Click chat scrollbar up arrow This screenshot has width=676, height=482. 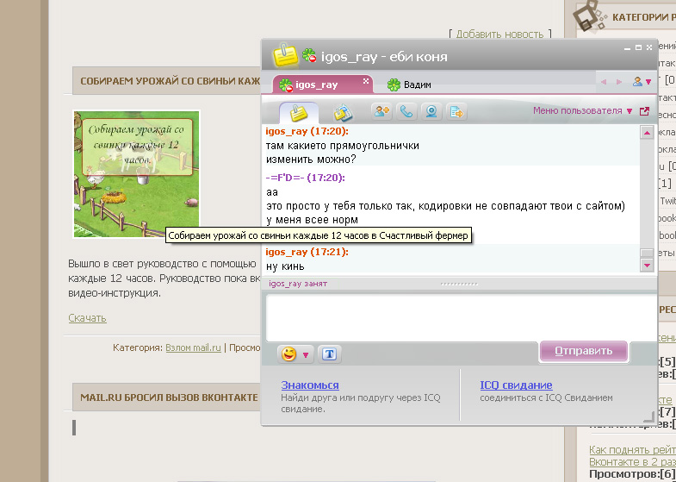coord(647,133)
